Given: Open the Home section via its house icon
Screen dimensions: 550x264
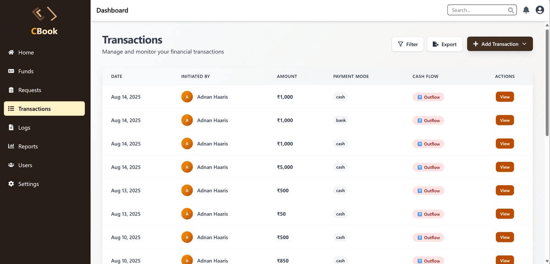Looking at the screenshot, I should click(11, 52).
